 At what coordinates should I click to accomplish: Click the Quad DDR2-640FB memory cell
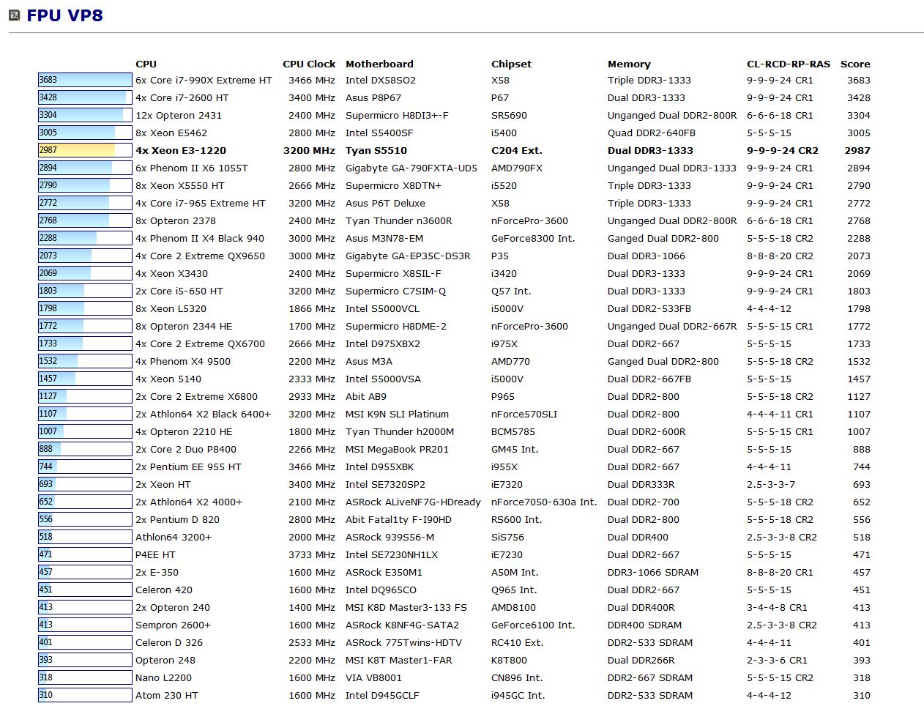coord(652,133)
